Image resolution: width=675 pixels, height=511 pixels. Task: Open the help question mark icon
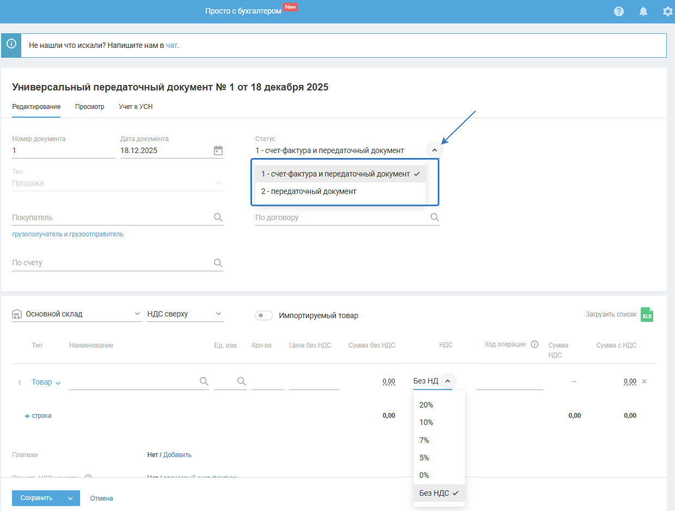pyautogui.click(x=618, y=11)
